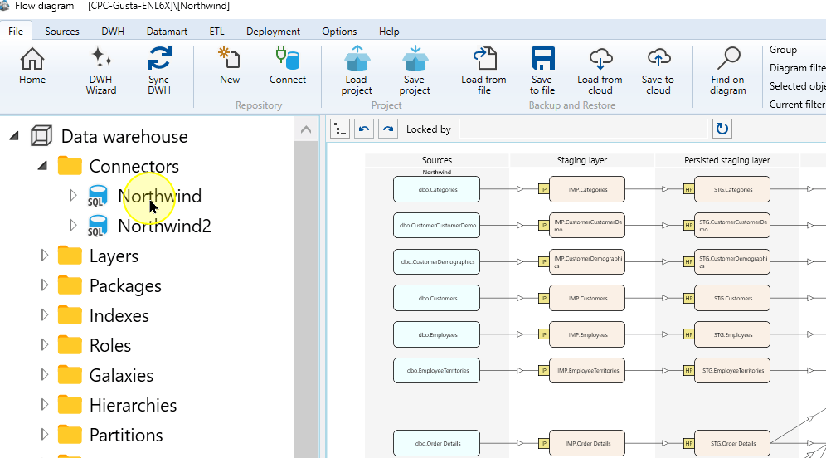Toggle the diagram list view icon
Viewport: 826px width, 458px height.
(x=340, y=129)
